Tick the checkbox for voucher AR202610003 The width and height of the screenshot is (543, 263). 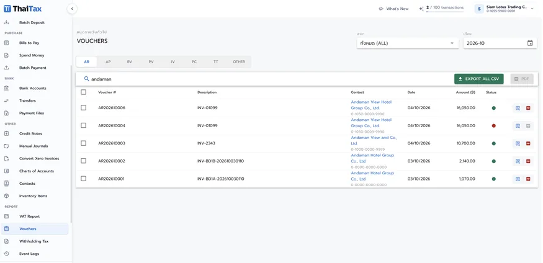83,143
